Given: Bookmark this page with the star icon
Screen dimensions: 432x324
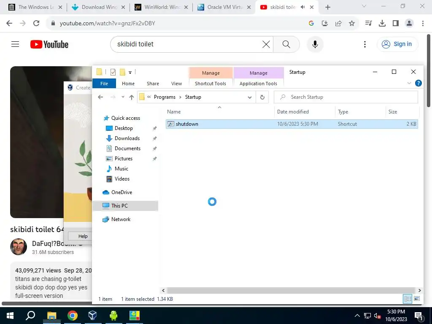Looking at the screenshot, I should click(351, 24).
